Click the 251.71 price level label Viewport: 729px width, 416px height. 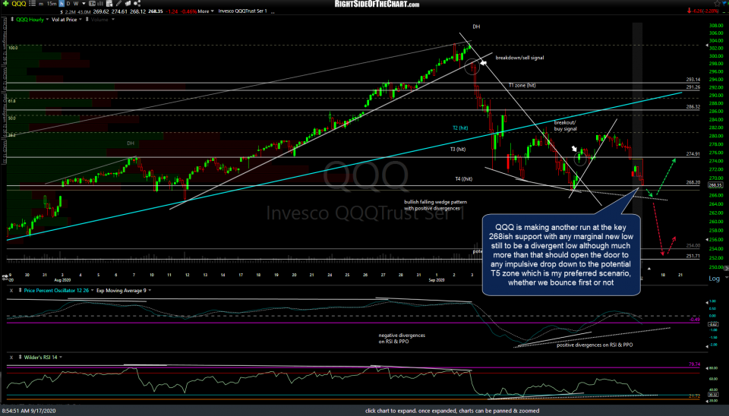[693, 256]
